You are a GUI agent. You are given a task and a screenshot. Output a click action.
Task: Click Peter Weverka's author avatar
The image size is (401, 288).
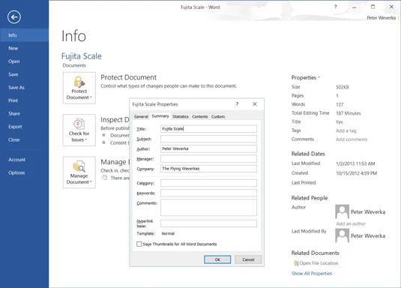pos(343,211)
